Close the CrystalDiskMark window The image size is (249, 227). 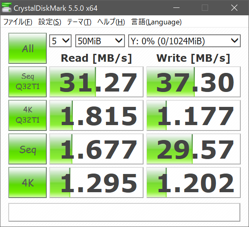[234, 7]
